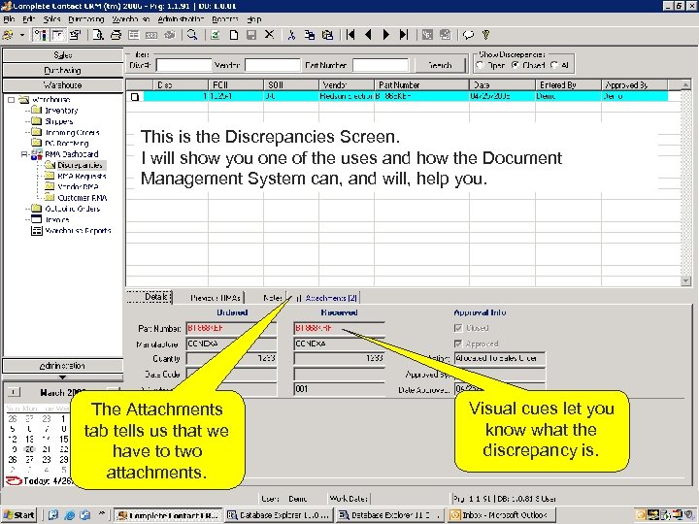
Task: Open the Reports menu
Action: [224, 19]
